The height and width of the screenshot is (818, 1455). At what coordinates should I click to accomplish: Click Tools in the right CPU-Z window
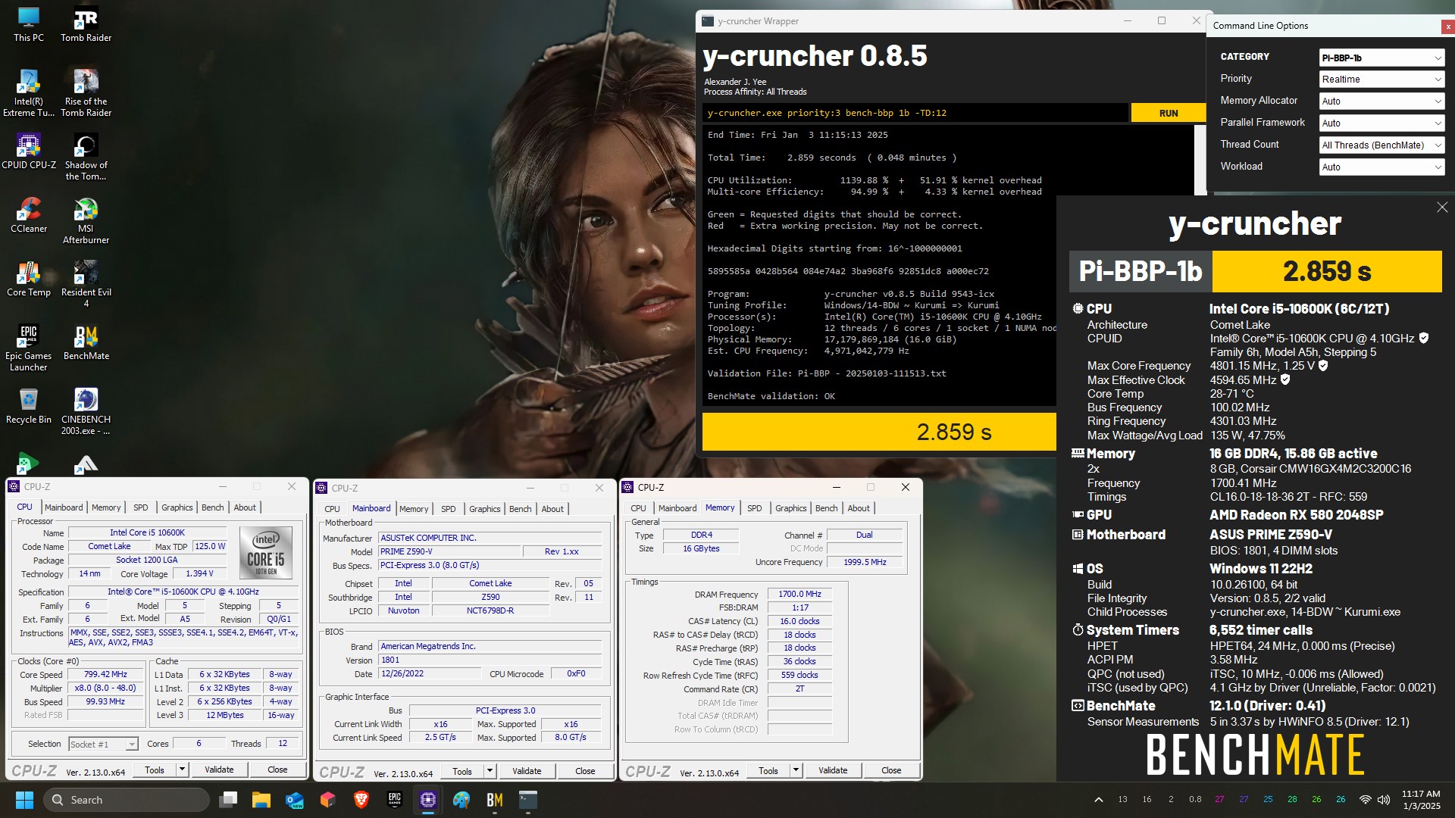tap(768, 770)
